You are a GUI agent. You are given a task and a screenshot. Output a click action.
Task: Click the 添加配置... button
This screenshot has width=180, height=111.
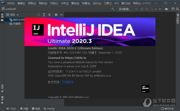[125, 9]
